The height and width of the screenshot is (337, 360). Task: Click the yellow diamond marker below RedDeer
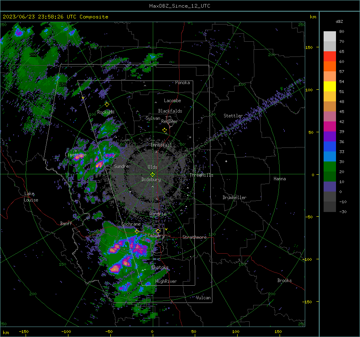tap(165, 130)
